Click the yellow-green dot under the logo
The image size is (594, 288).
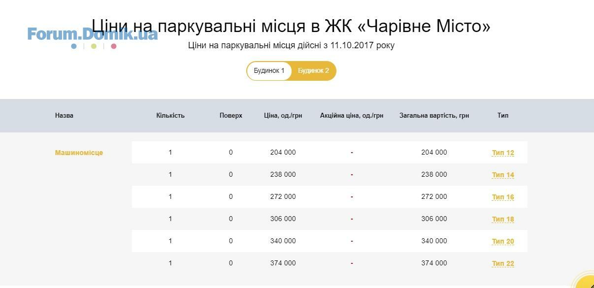[94, 46]
